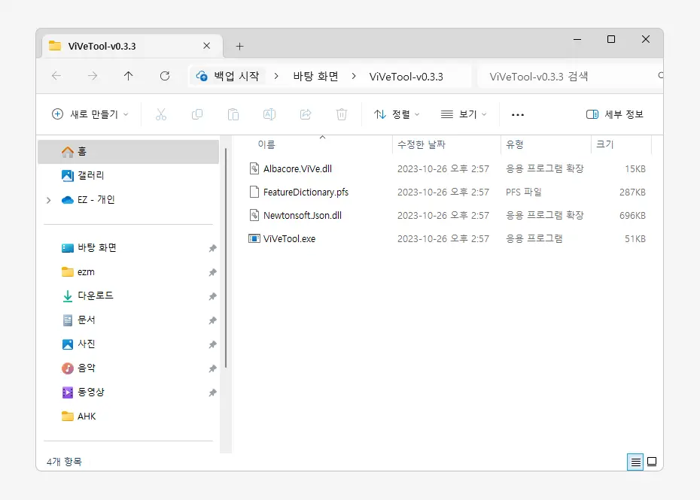Switch to large thumbnails view icon
This screenshot has height=500, width=700.
coord(652,462)
